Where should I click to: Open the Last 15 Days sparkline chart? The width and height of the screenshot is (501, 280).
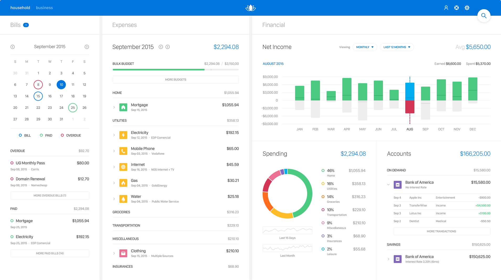click(287, 230)
